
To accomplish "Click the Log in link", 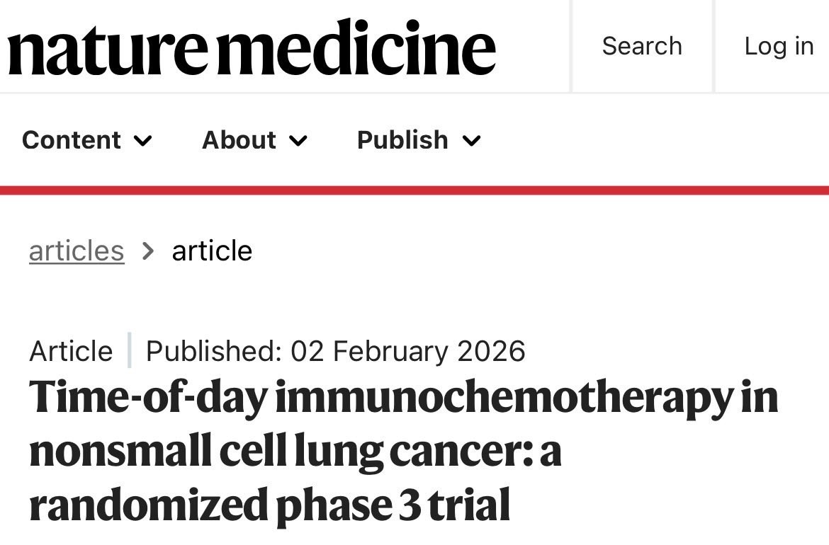I will coord(778,46).
